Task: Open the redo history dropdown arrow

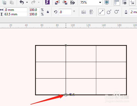Action: click(39, 2)
